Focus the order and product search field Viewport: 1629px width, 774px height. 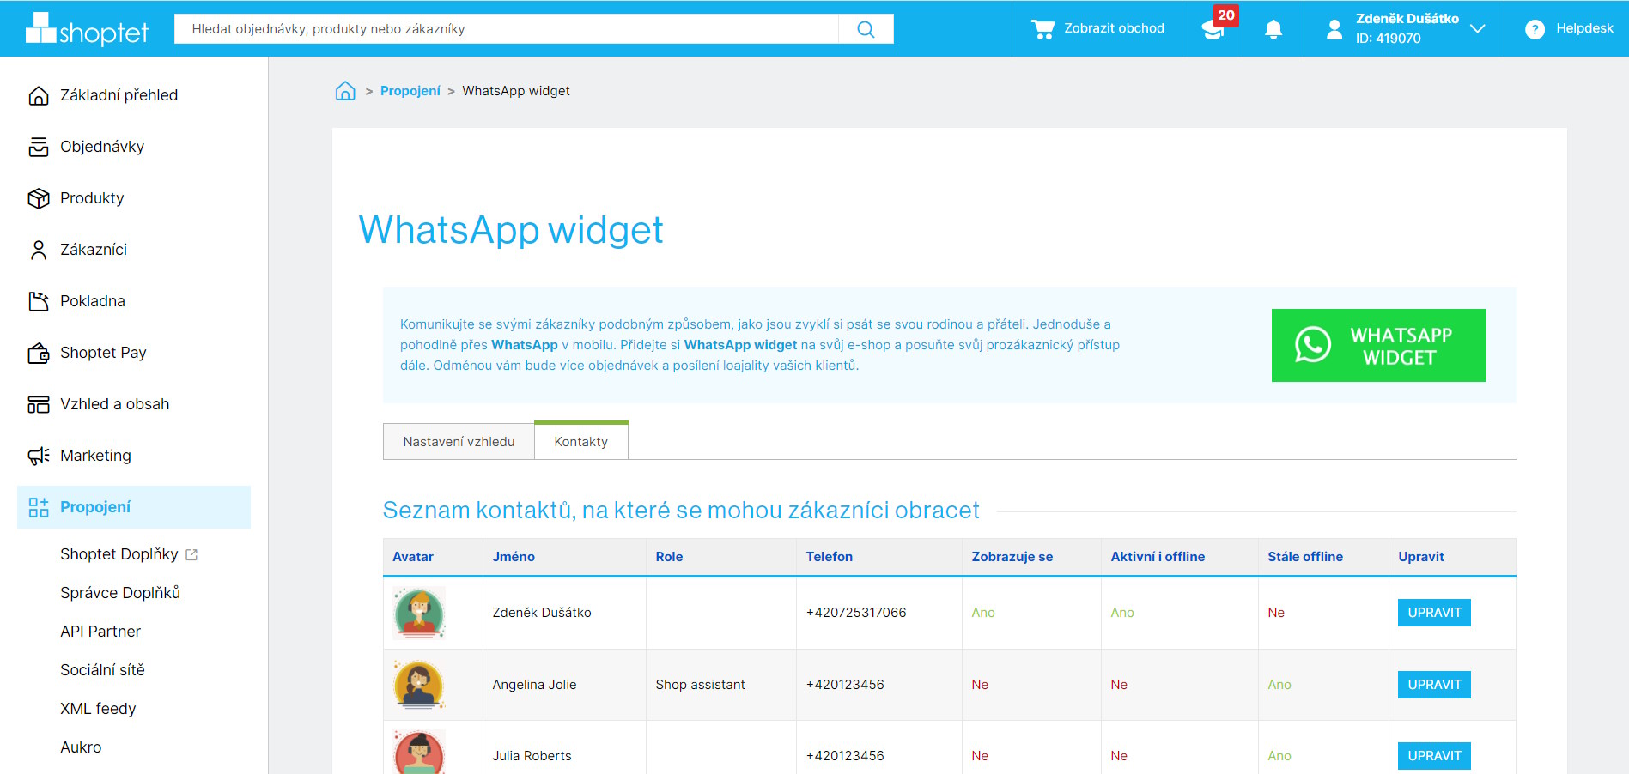coord(507,29)
